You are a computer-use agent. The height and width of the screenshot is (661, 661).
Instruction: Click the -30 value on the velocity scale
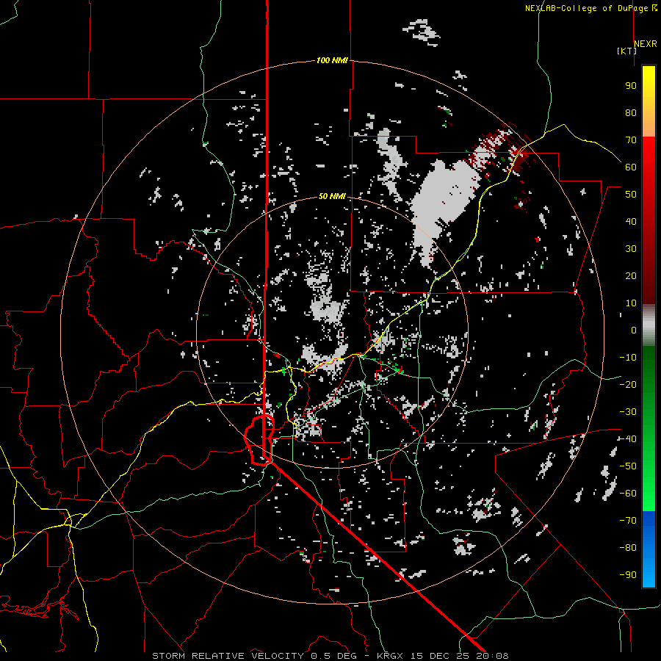628,412
